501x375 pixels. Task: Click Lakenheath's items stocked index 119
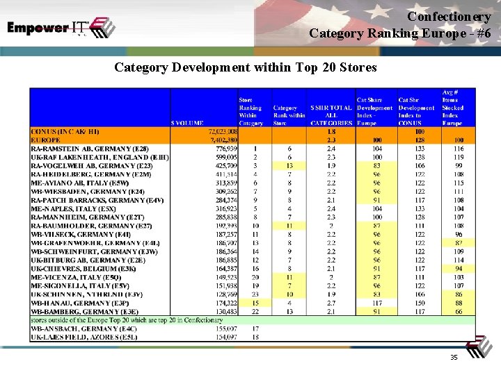pos(459,157)
